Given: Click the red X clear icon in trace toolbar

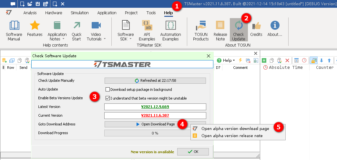Looking at the screenshot, I should tap(287, 60).
